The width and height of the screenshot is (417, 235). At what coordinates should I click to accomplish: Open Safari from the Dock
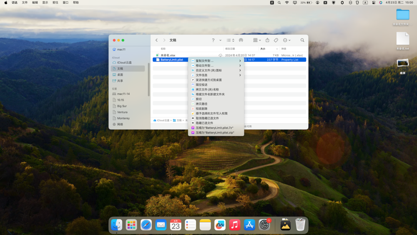146,225
